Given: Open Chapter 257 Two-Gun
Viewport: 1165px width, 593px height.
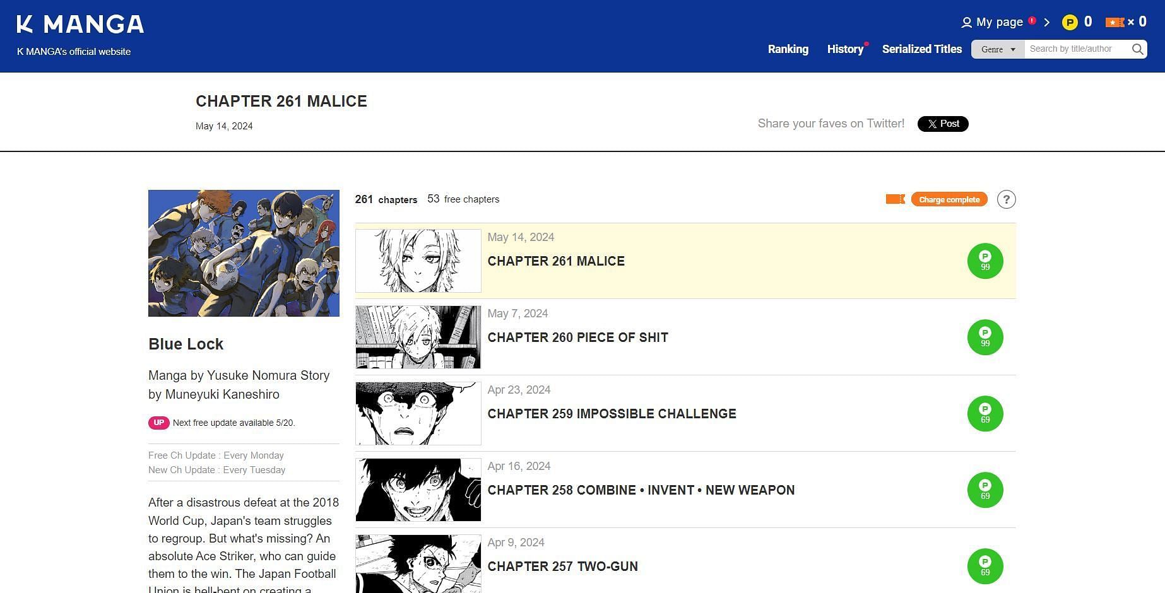Looking at the screenshot, I should coord(563,567).
